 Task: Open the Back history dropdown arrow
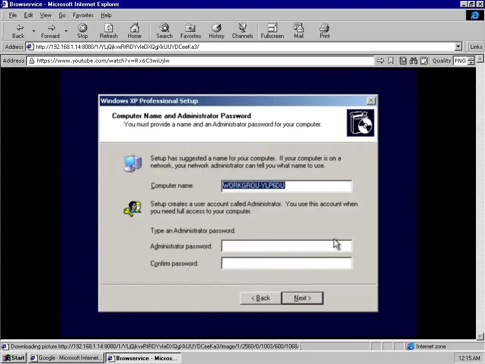(x=34, y=31)
